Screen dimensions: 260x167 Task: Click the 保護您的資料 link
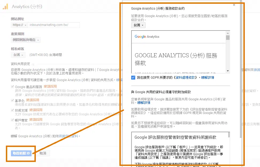[x=68, y=136]
